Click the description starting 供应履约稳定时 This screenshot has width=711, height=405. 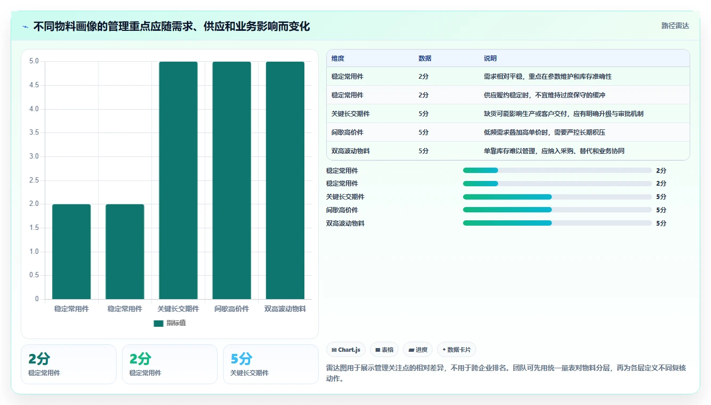point(544,95)
